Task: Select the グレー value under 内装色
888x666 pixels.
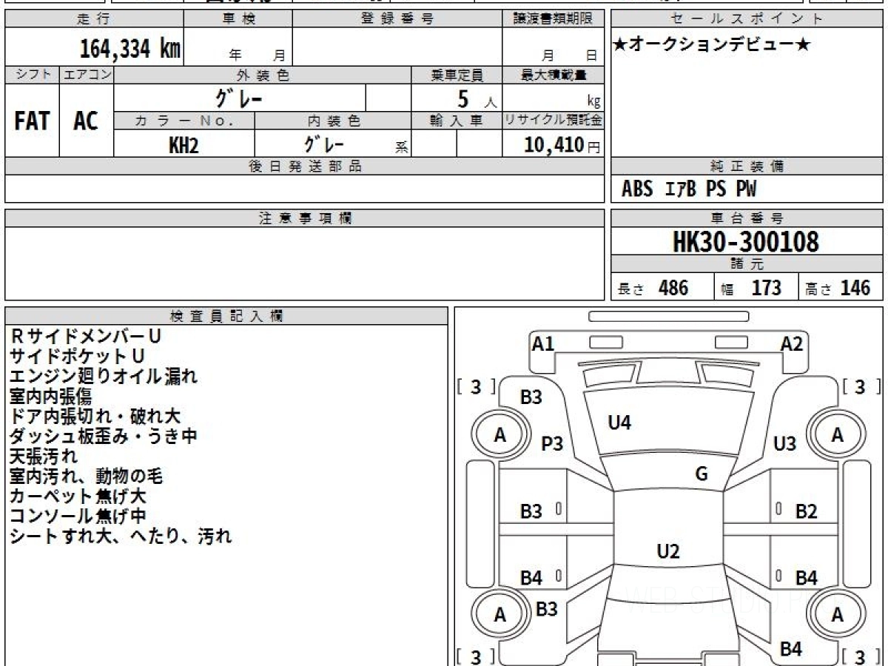Action: point(324,144)
